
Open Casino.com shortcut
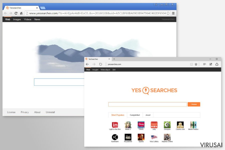click(x=180, y=126)
